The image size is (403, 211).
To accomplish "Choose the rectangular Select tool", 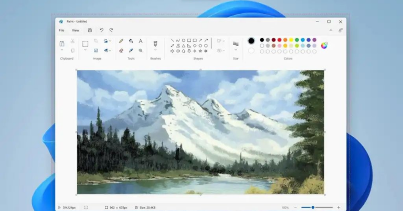I will (x=86, y=43).
